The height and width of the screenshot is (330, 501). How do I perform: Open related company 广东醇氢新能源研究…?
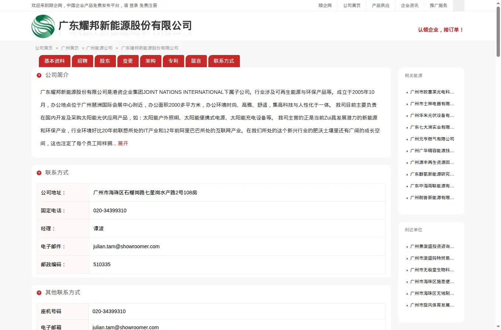tap(432, 174)
